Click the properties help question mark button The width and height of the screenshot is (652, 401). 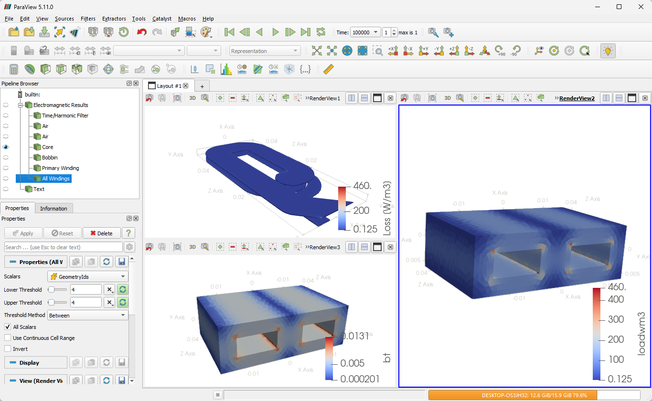[128, 233]
